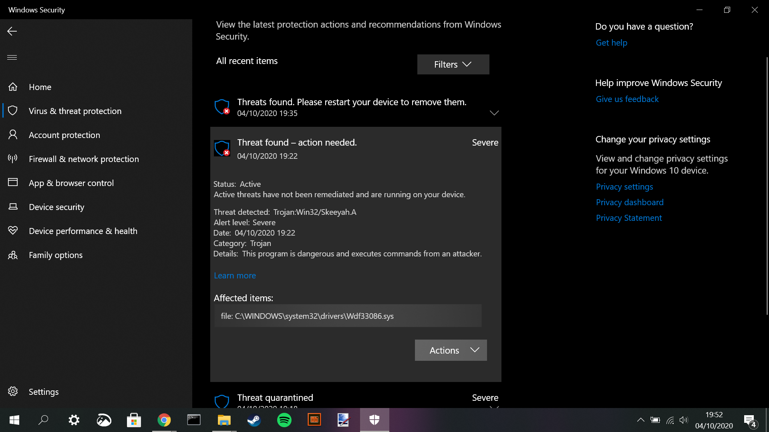Expand the Threats found restart entry chevron
The width and height of the screenshot is (769, 432).
pyautogui.click(x=494, y=113)
